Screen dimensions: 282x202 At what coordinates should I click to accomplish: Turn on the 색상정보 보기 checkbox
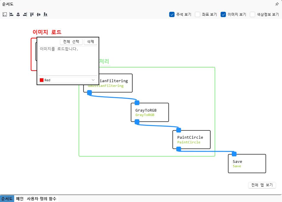(253, 14)
